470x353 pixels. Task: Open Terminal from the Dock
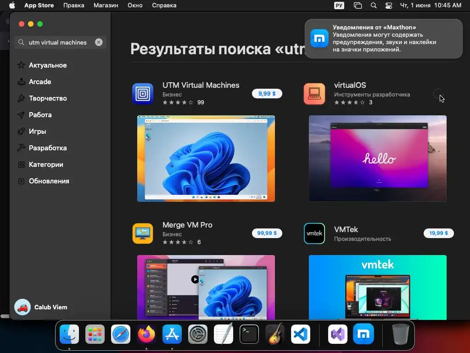[249, 334]
